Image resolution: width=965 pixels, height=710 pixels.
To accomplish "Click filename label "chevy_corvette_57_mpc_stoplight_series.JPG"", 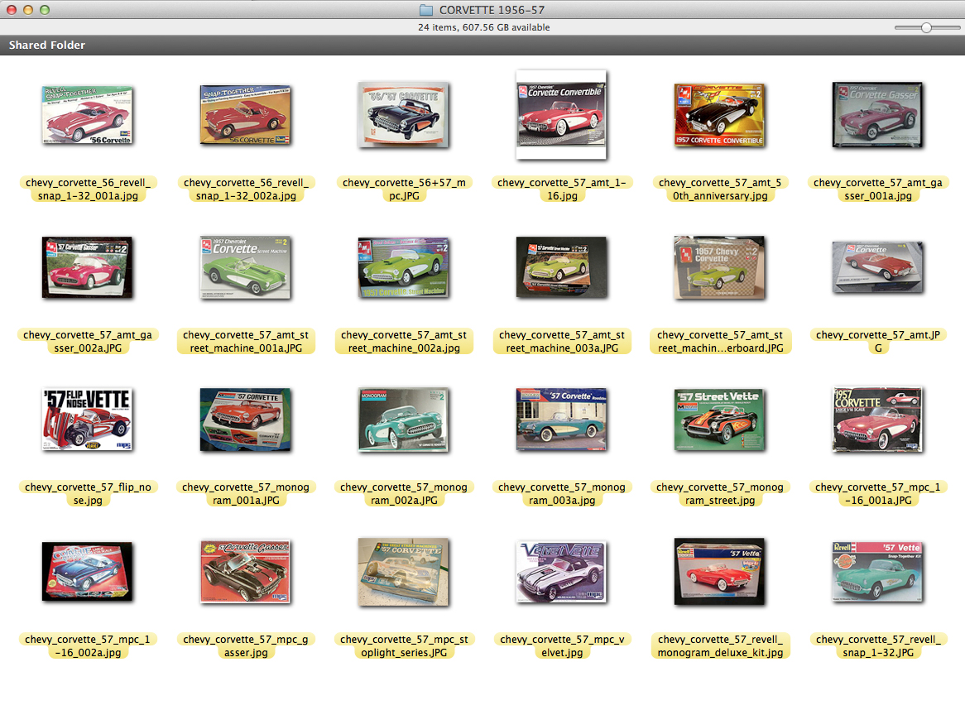I will 404,646.
